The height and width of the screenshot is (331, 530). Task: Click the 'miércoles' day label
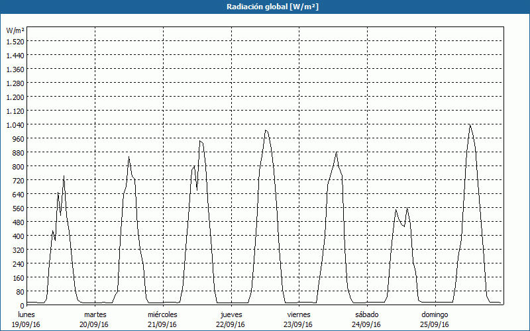click(162, 314)
